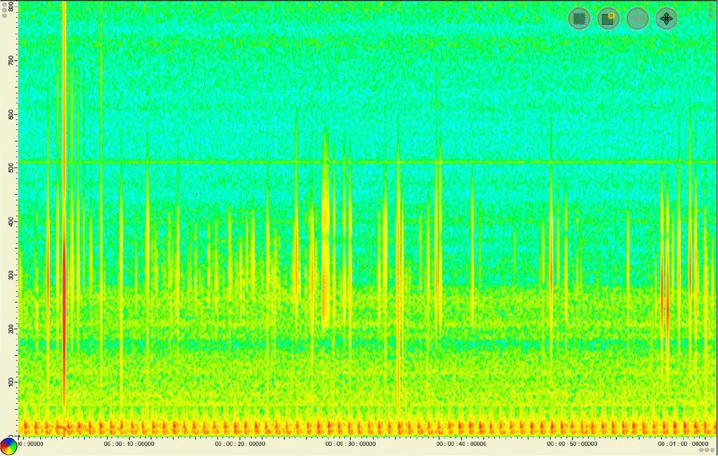Click the 200 mark on frequency axis

(11, 329)
